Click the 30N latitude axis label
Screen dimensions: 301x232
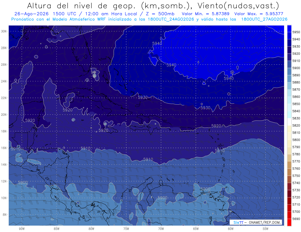click(x=4, y=31)
